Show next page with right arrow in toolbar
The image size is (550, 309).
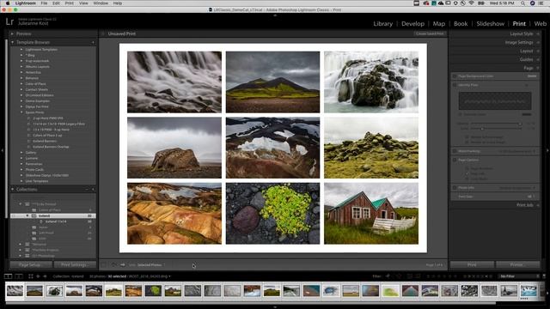(122, 265)
